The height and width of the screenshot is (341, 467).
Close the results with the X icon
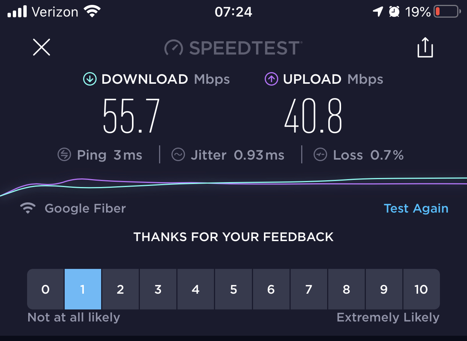pyautogui.click(x=41, y=48)
